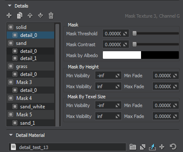Click the Max Visibility field under Mask By Height
The height and width of the screenshot is (152, 183).
tap(108, 86)
